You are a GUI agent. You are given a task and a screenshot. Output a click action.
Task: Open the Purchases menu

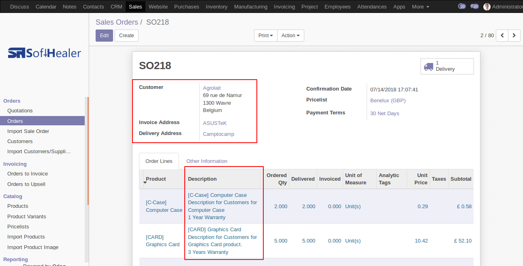(x=187, y=6)
